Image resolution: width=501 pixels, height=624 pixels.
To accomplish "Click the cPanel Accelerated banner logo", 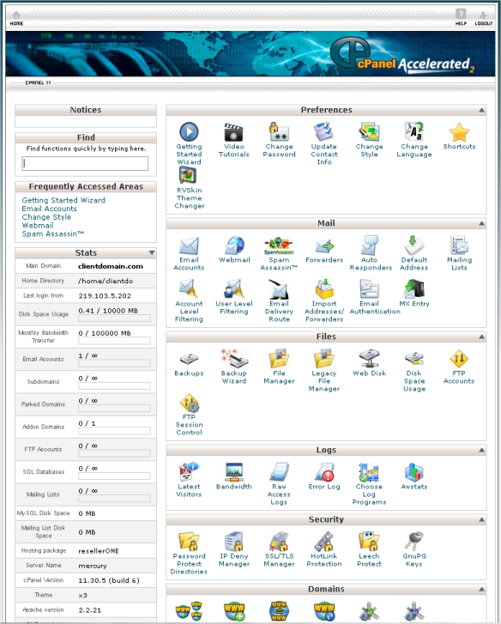I will (401, 56).
